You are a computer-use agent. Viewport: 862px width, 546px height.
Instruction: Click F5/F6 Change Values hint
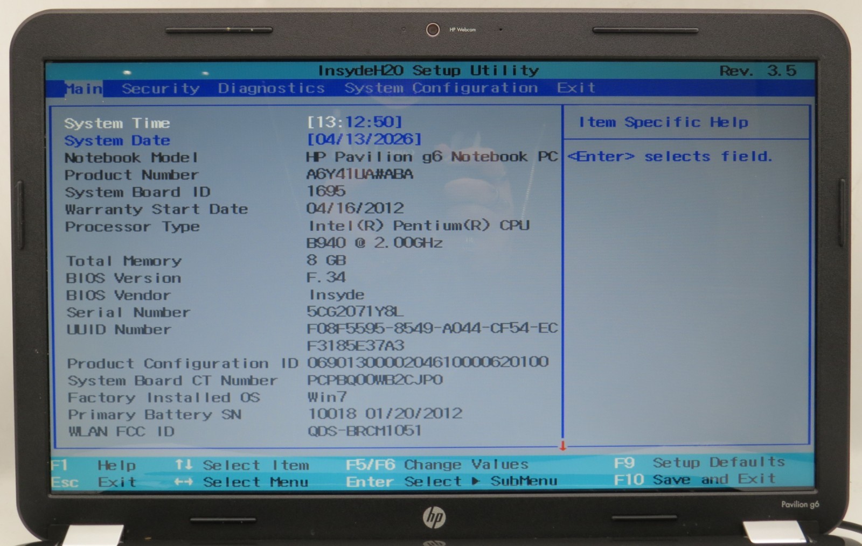tap(437, 464)
